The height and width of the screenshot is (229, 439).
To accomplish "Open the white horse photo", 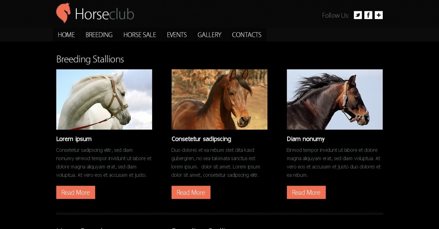I will [x=104, y=99].
